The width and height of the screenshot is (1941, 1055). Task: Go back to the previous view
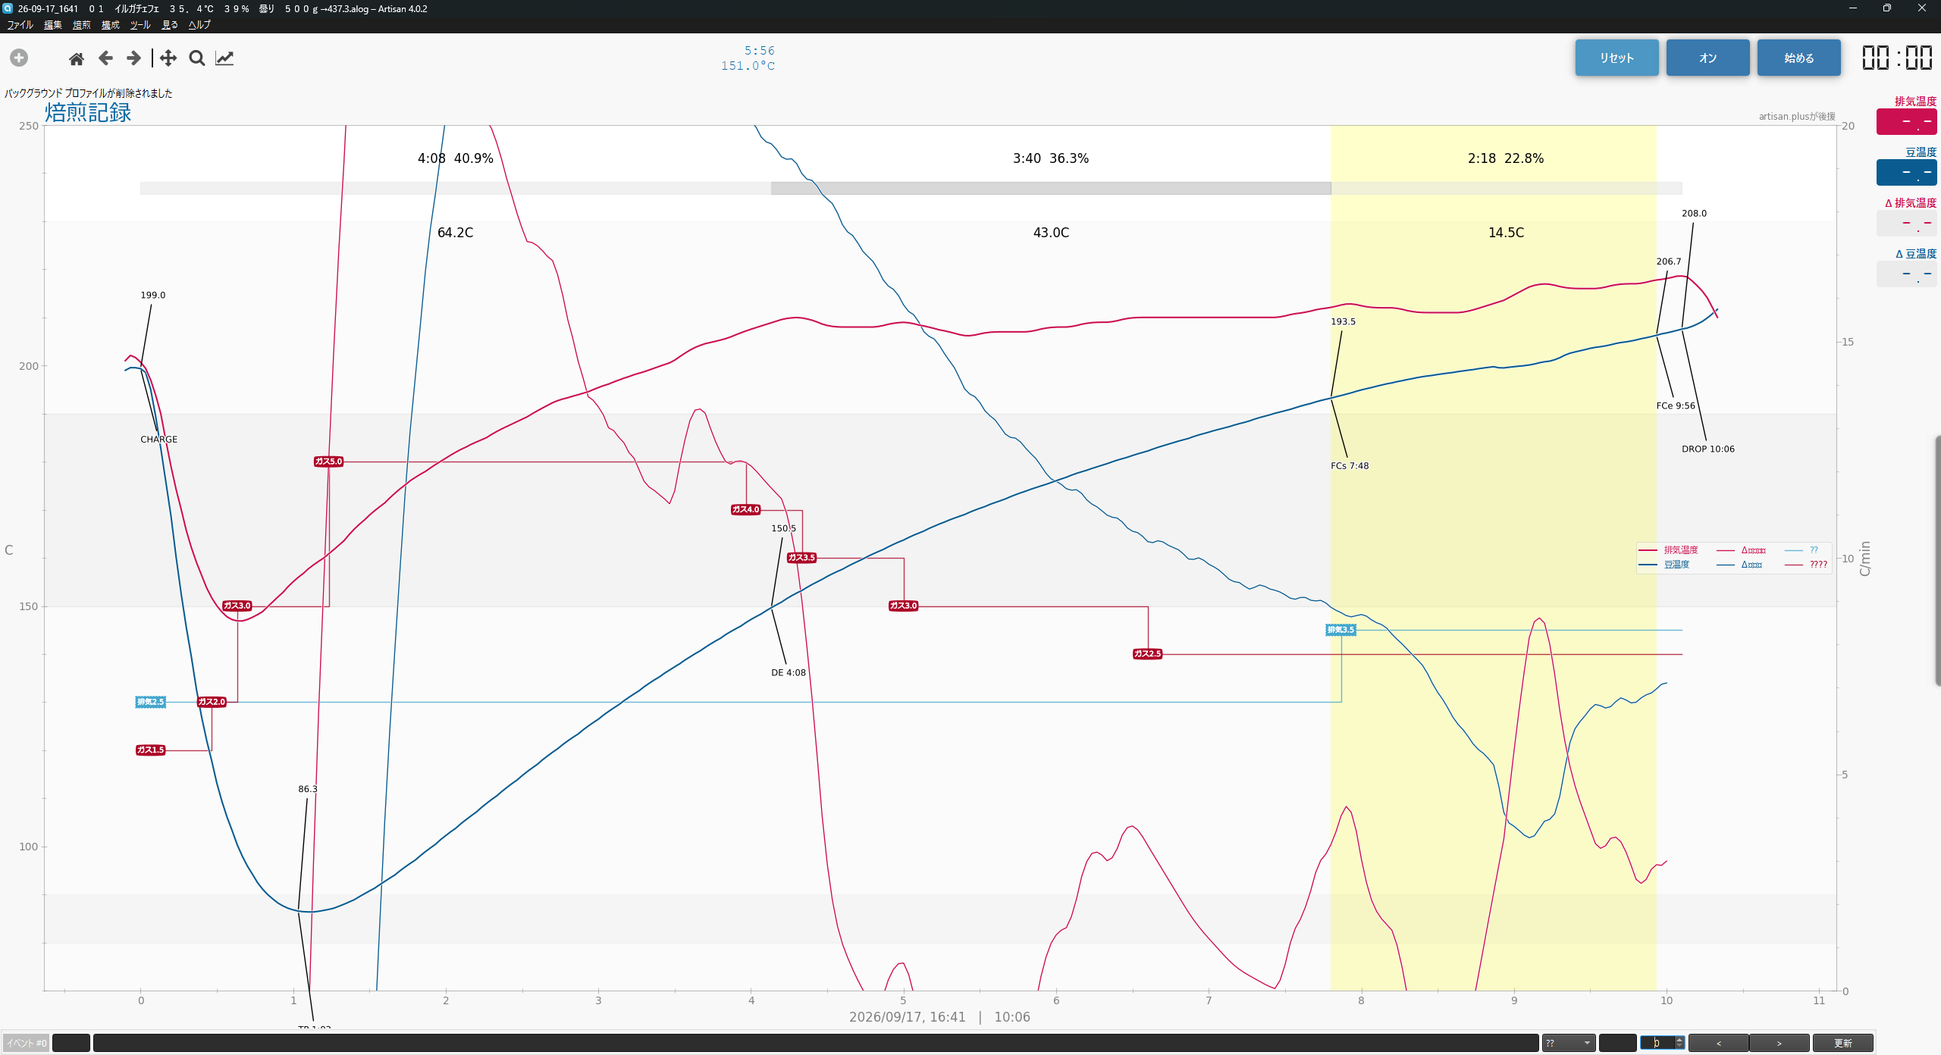[105, 58]
